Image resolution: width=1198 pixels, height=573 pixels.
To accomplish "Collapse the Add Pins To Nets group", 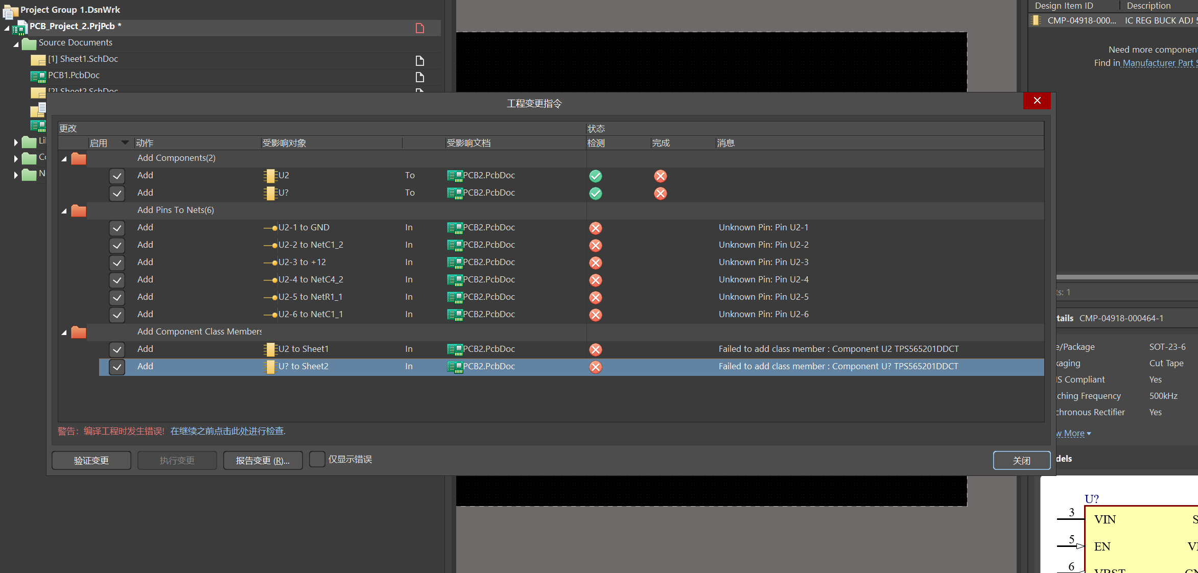I will 64,211.
